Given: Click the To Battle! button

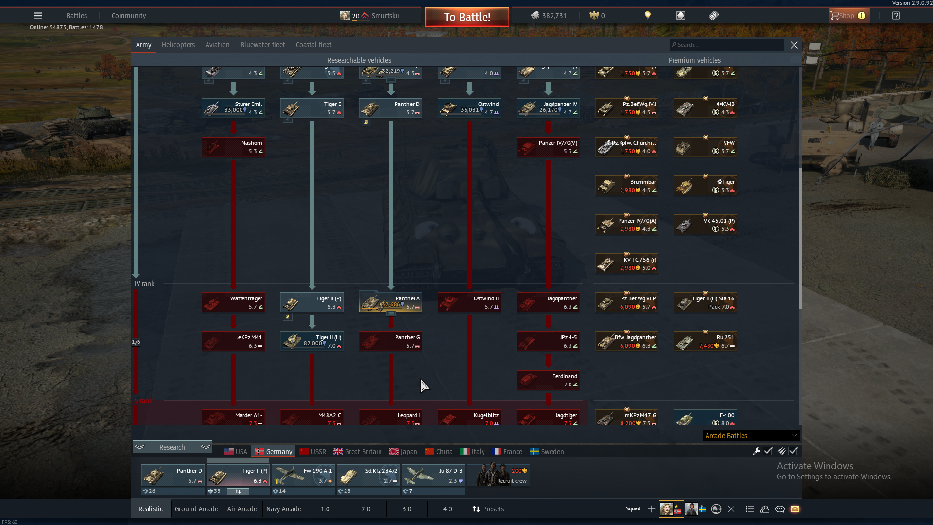Looking at the screenshot, I should click(467, 17).
